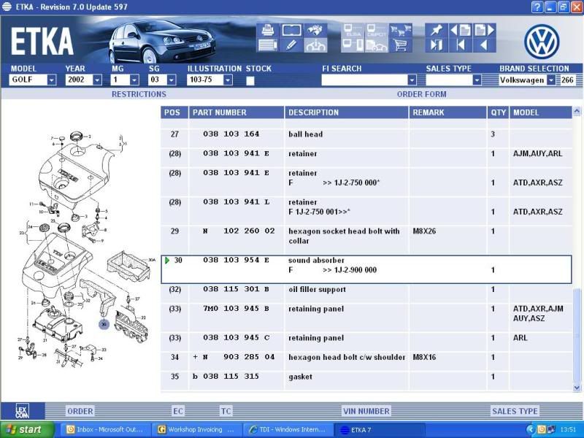Go to the previous page document icon

tap(461, 30)
